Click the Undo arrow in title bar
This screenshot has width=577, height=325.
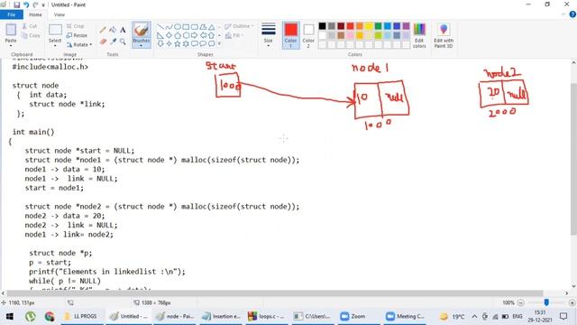point(26,5)
